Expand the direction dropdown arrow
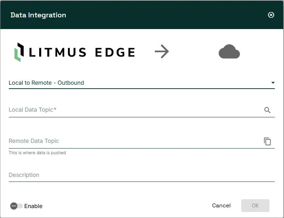The width and height of the screenshot is (284, 218). click(273, 83)
